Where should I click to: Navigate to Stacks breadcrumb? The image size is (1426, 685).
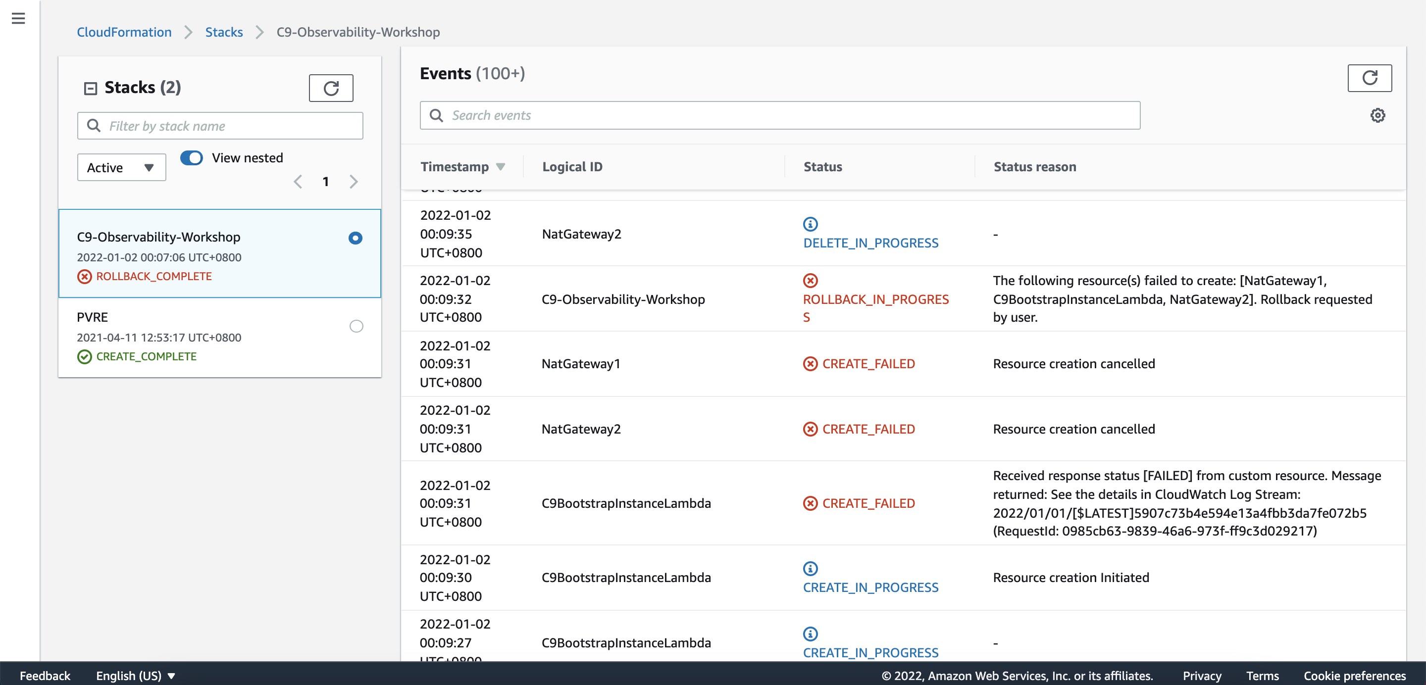224,32
